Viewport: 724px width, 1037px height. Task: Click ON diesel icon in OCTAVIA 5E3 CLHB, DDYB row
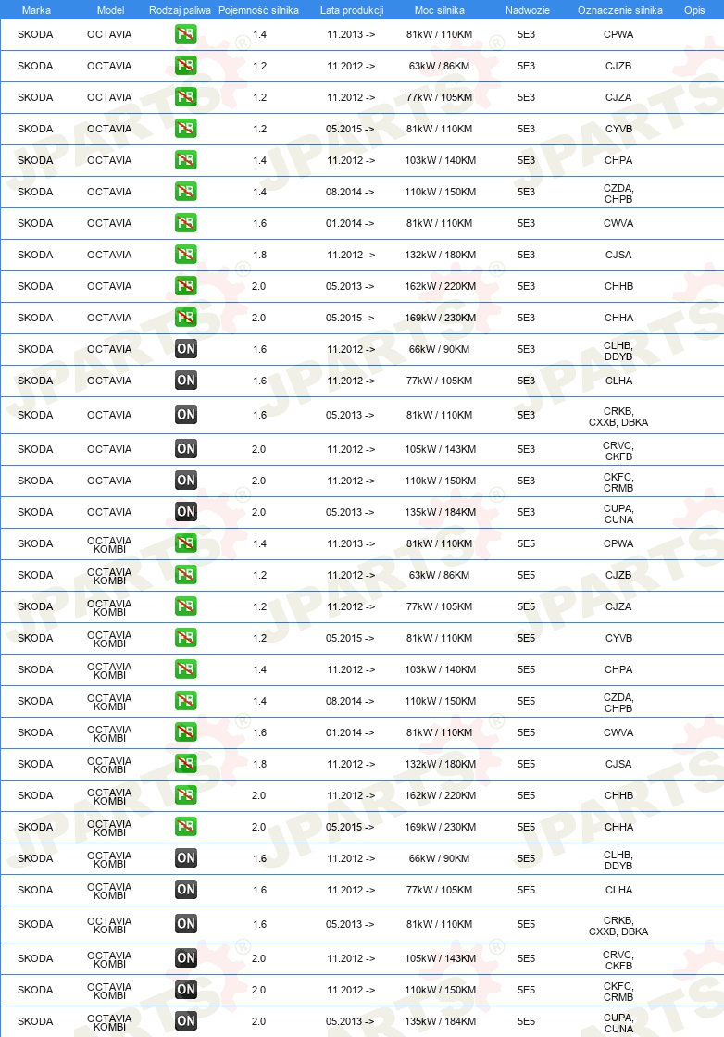[186, 348]
